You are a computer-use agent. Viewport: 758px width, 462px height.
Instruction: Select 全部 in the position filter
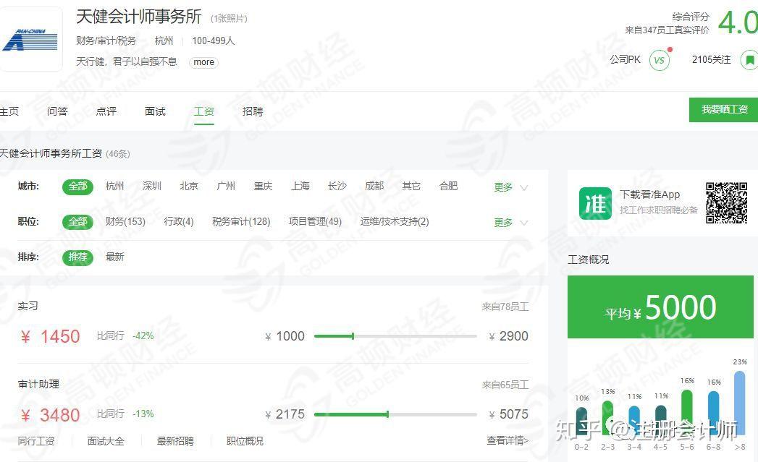click(x=78, y=221)
